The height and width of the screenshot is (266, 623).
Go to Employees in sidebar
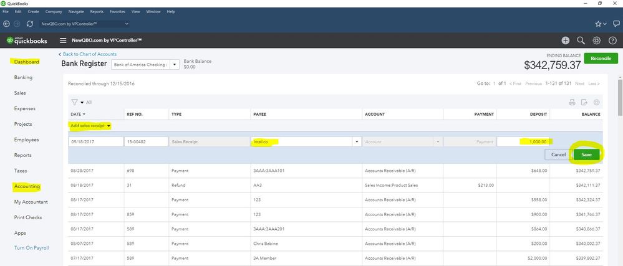26,140
